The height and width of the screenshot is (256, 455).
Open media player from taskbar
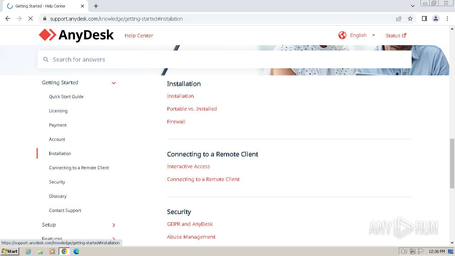(52, 251)
